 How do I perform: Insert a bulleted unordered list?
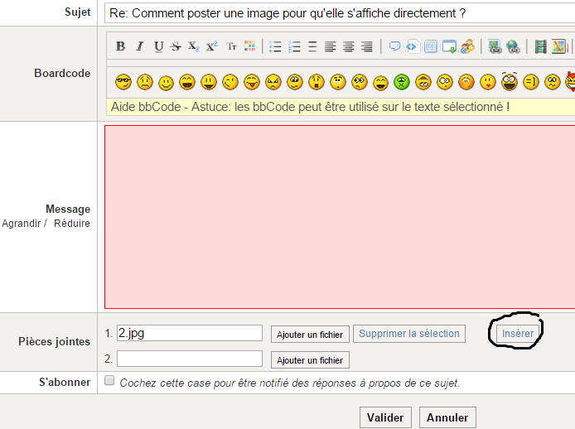pyautogui.click(x=275, y=46)
